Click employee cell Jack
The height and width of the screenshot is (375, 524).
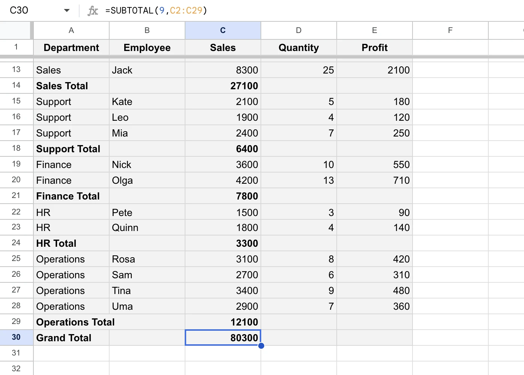[147, 70]
